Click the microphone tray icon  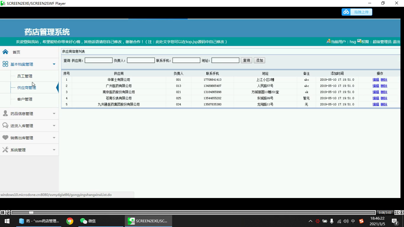332,221
